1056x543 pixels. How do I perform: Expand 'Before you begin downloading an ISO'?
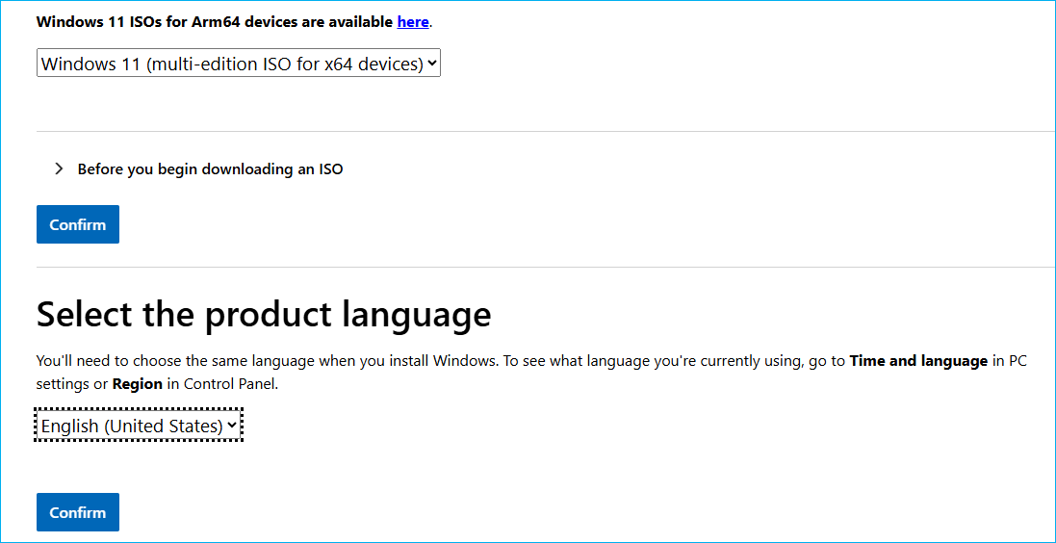tap(199, 169)
